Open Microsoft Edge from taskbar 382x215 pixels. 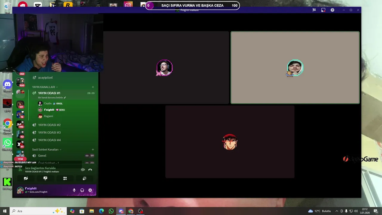[101, 211]
